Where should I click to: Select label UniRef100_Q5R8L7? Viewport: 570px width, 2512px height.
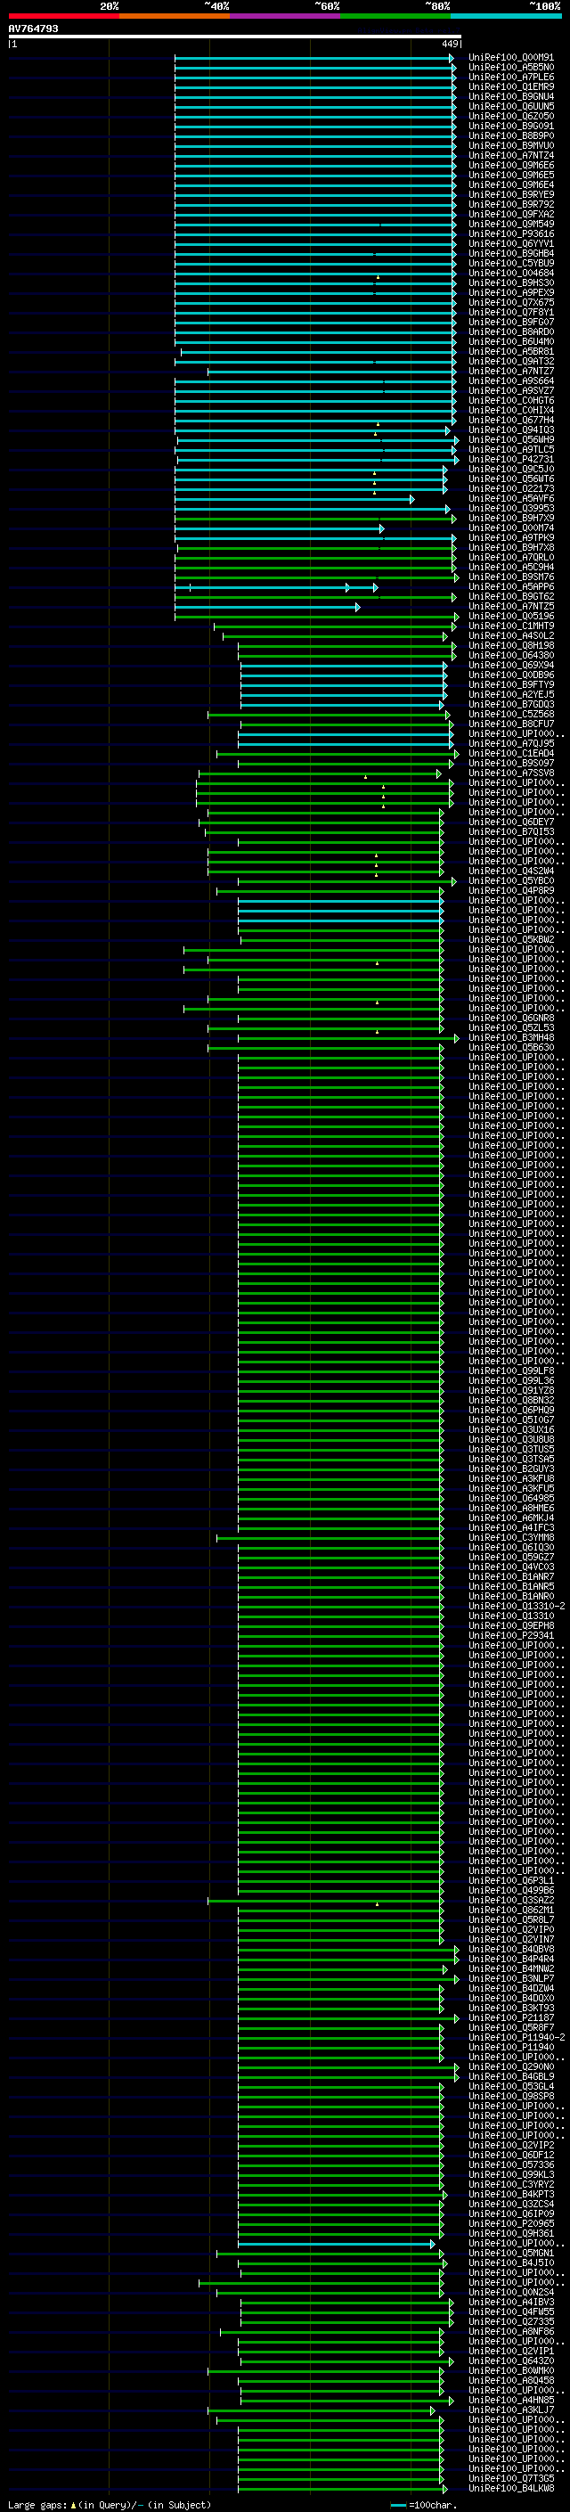point(510,1920)
